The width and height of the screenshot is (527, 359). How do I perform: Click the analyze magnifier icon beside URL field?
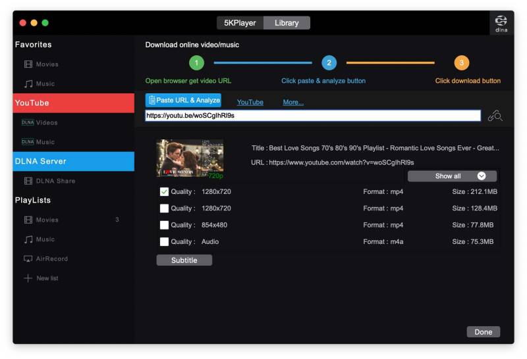[495, 116]
